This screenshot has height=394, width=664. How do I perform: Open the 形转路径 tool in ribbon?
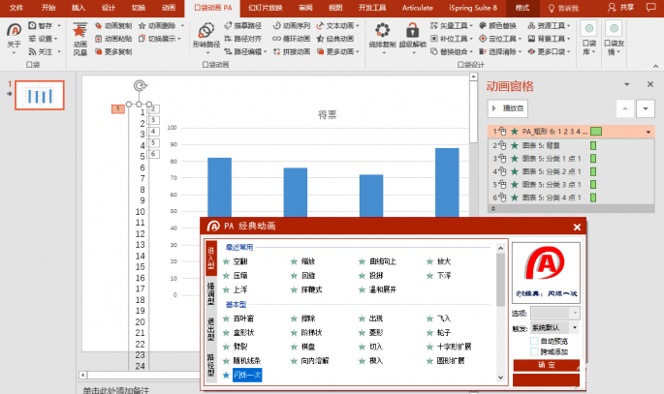point(206,30)
